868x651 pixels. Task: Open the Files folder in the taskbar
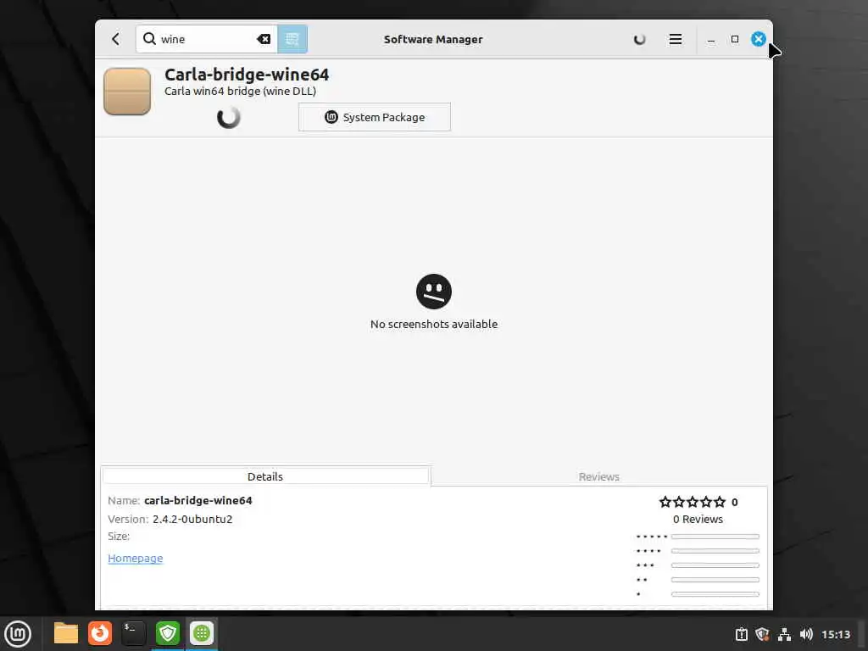[66, 633]
